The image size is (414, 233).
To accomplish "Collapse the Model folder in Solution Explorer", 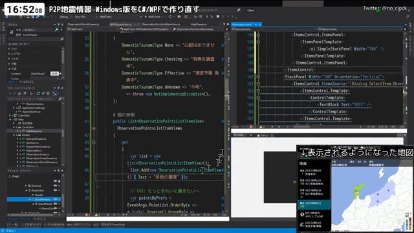I will click(14, 135).
